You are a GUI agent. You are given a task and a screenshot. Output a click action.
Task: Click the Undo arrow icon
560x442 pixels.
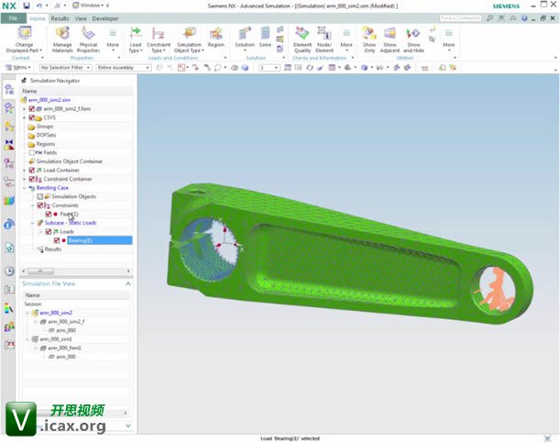38,6
